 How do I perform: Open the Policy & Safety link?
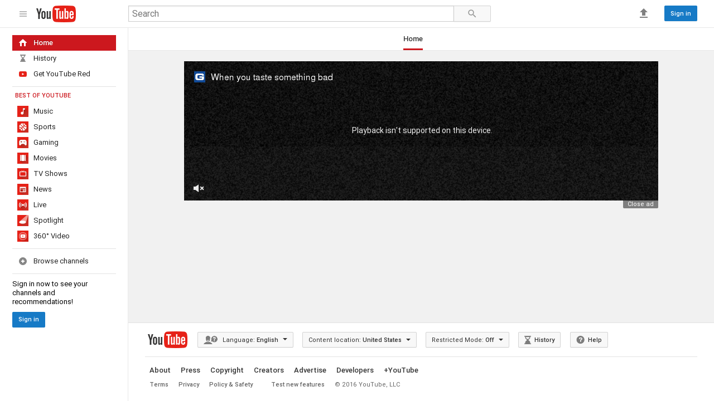point(231,385)
